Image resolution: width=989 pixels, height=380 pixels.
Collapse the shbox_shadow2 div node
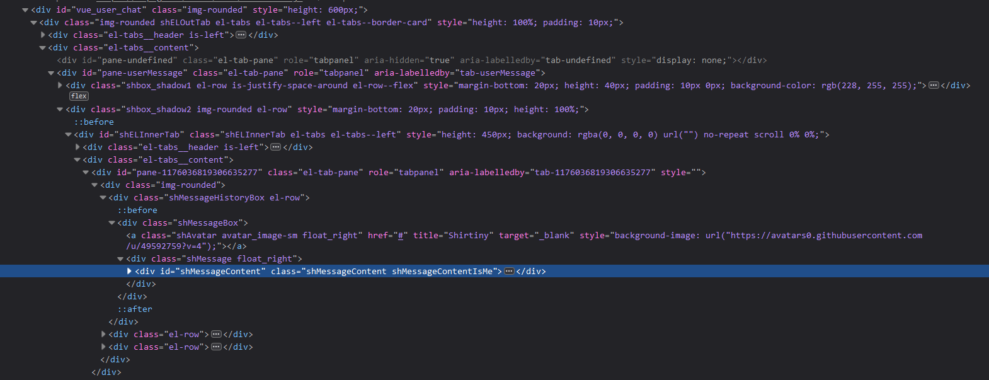60,110
